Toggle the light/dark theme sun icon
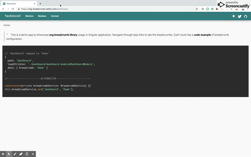Viewport: 251px width, 157px height. (233, 16)
